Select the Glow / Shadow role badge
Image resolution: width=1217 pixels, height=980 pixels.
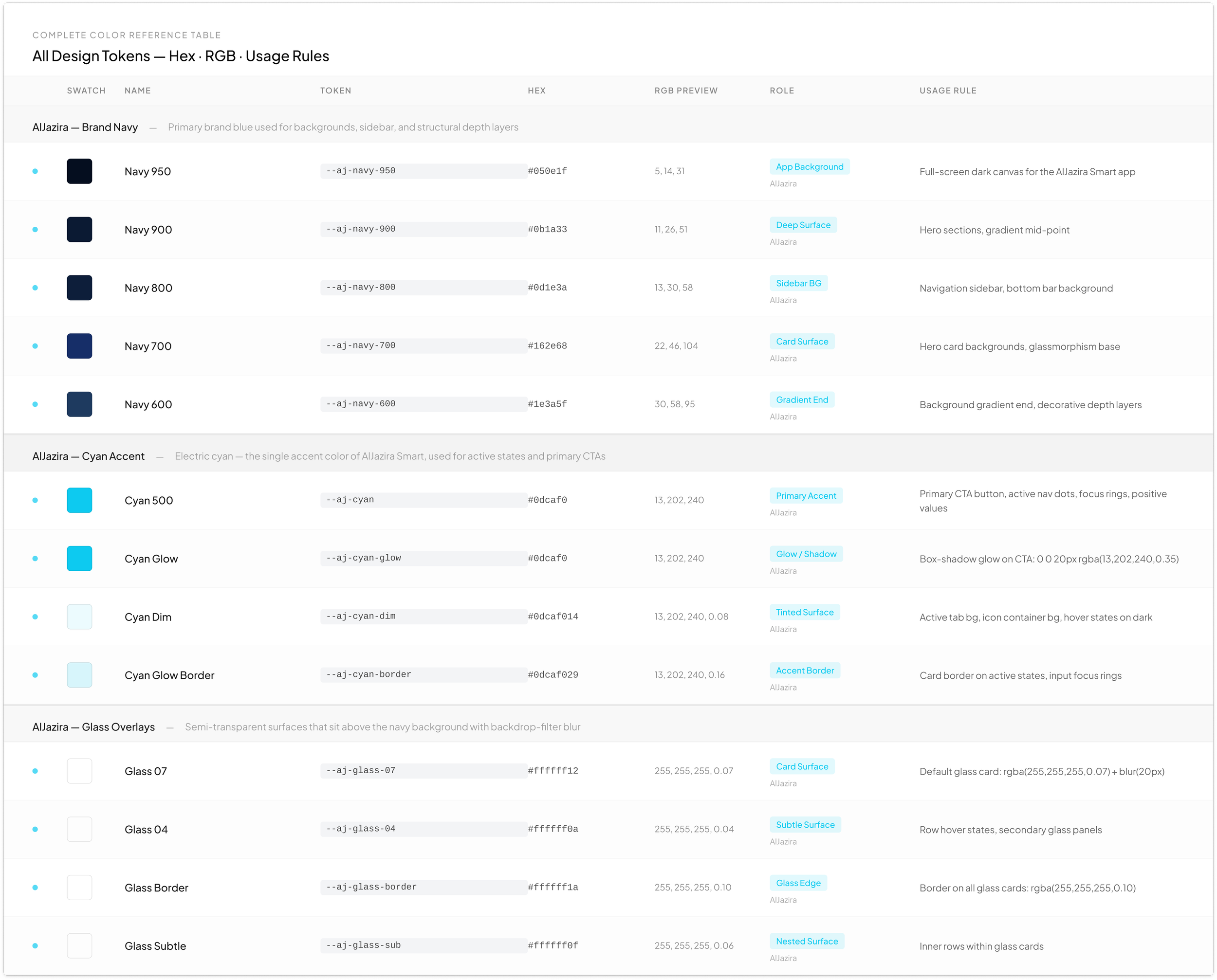806,553
